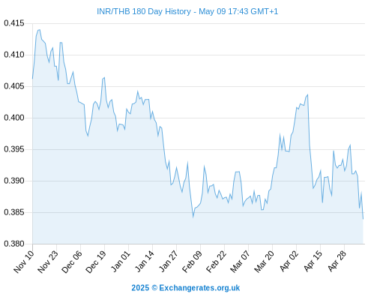
Task: Select the Mar 07 x-axis date label
Action: click(240, 262)
